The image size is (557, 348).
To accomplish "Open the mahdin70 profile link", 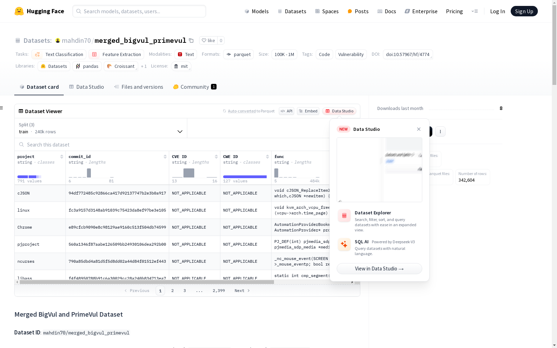I will coord(76,41).
